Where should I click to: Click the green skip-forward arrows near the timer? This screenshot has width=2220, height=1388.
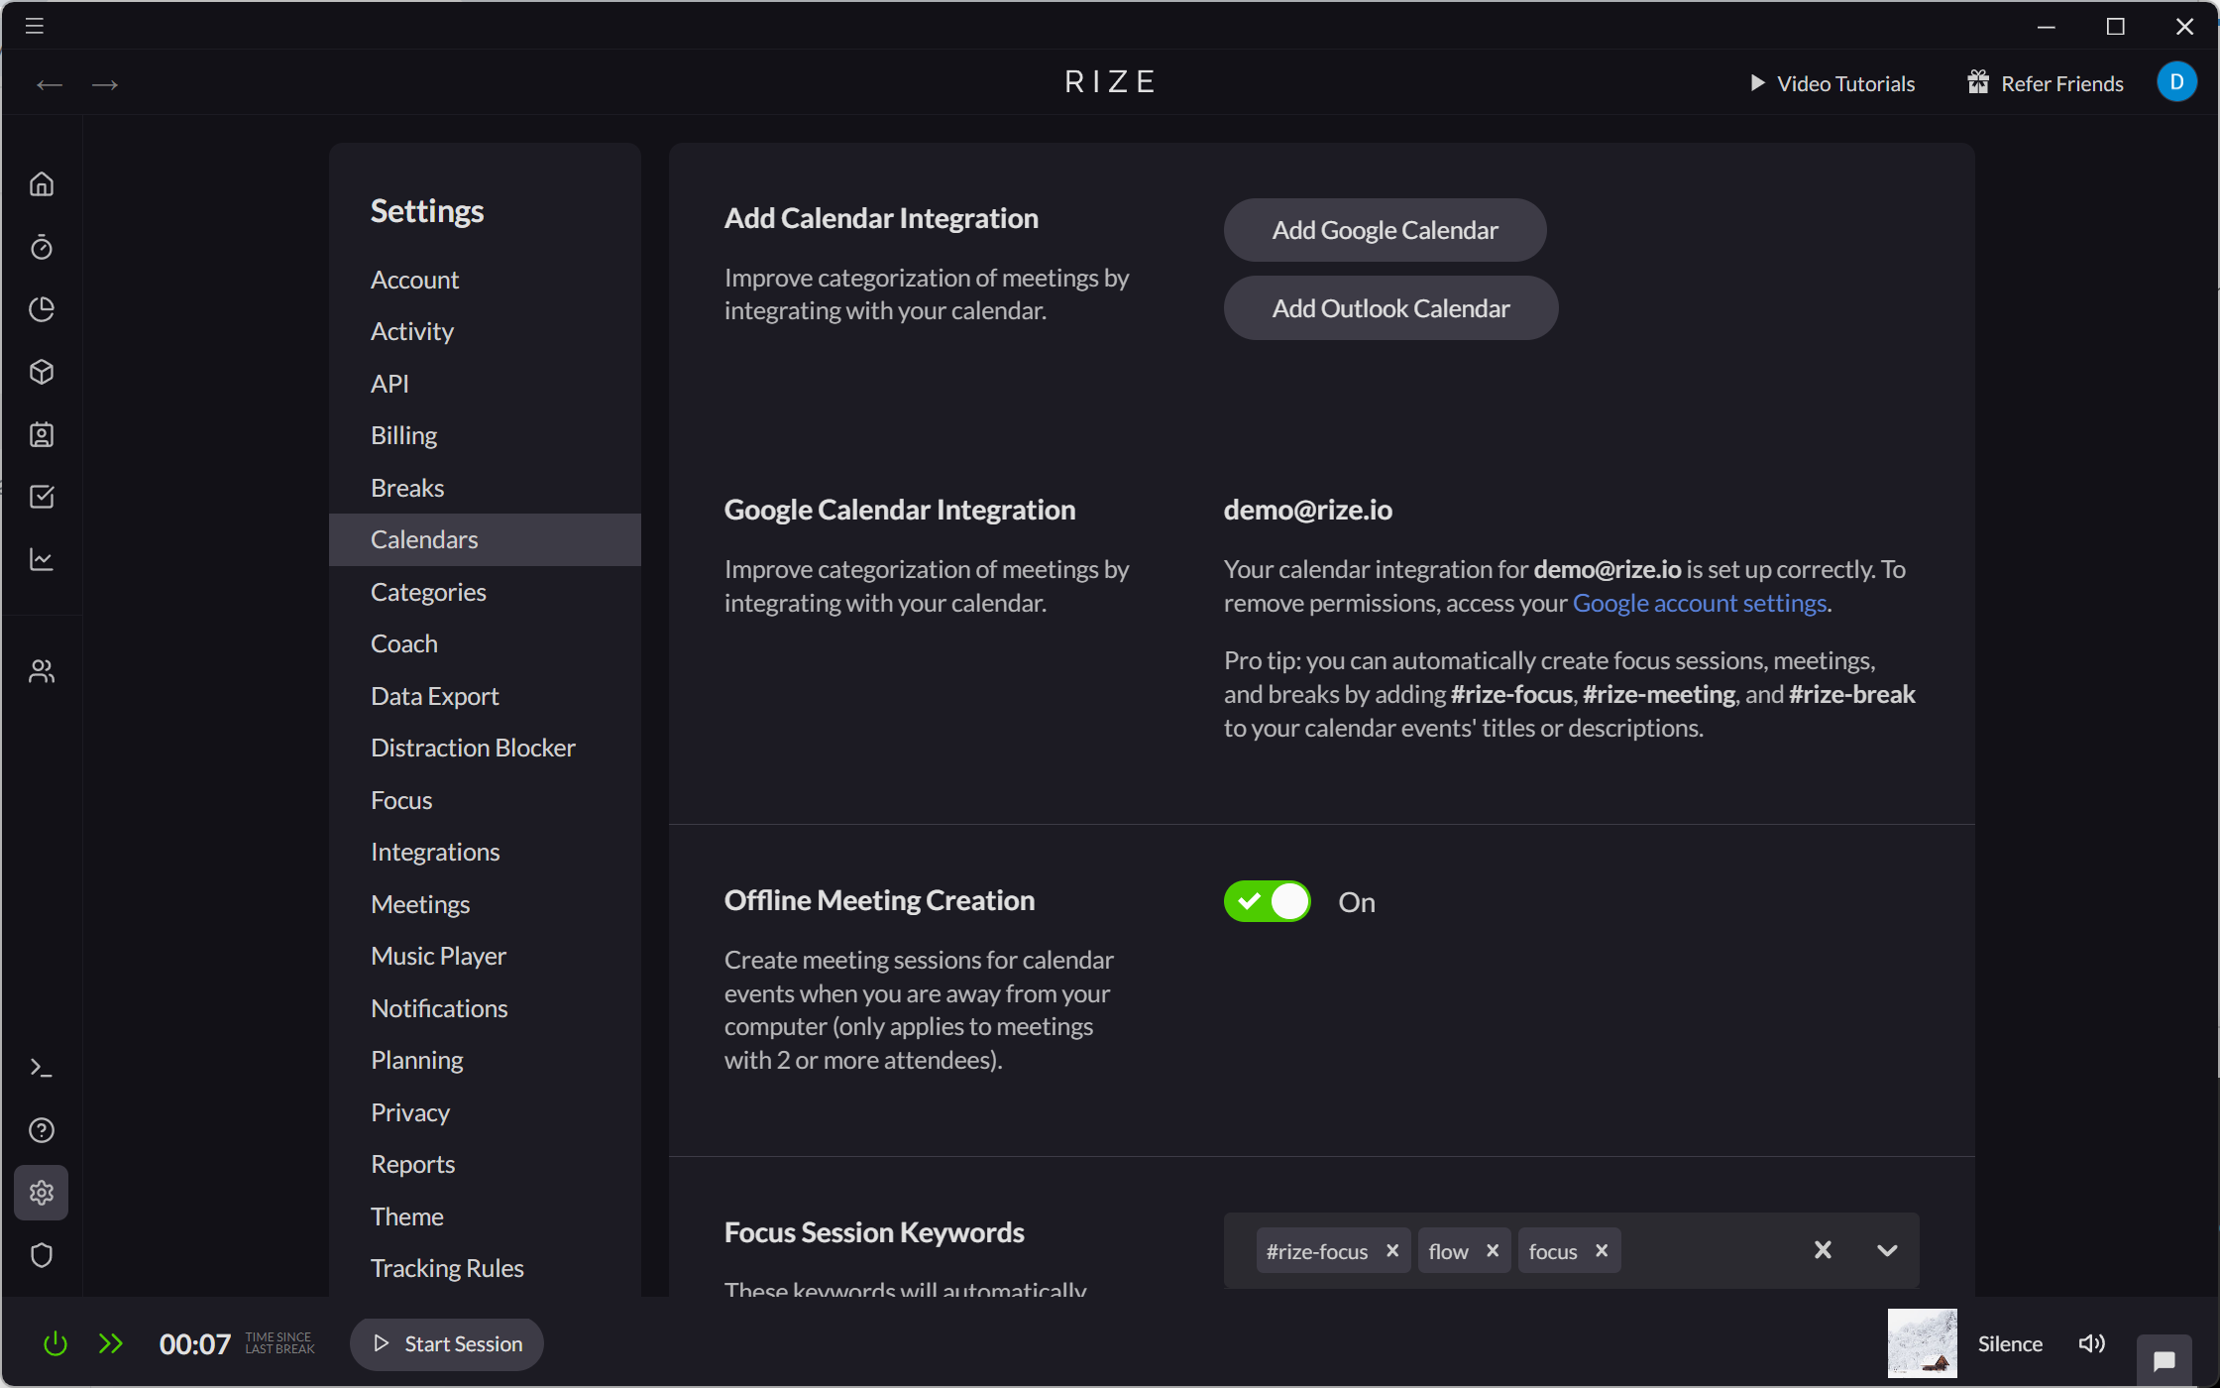tap(111, 1343)
